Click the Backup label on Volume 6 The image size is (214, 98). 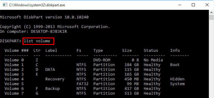point(52,89)
